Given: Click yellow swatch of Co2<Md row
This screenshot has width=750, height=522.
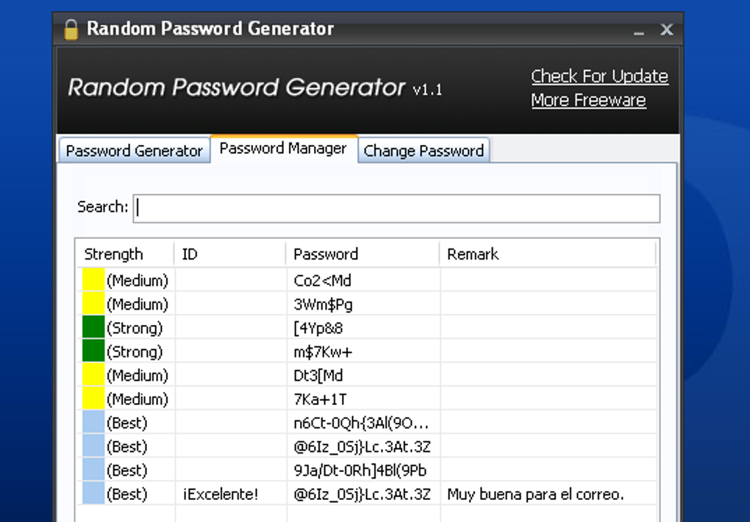Looking at the screenshot, I should point(93,280).
